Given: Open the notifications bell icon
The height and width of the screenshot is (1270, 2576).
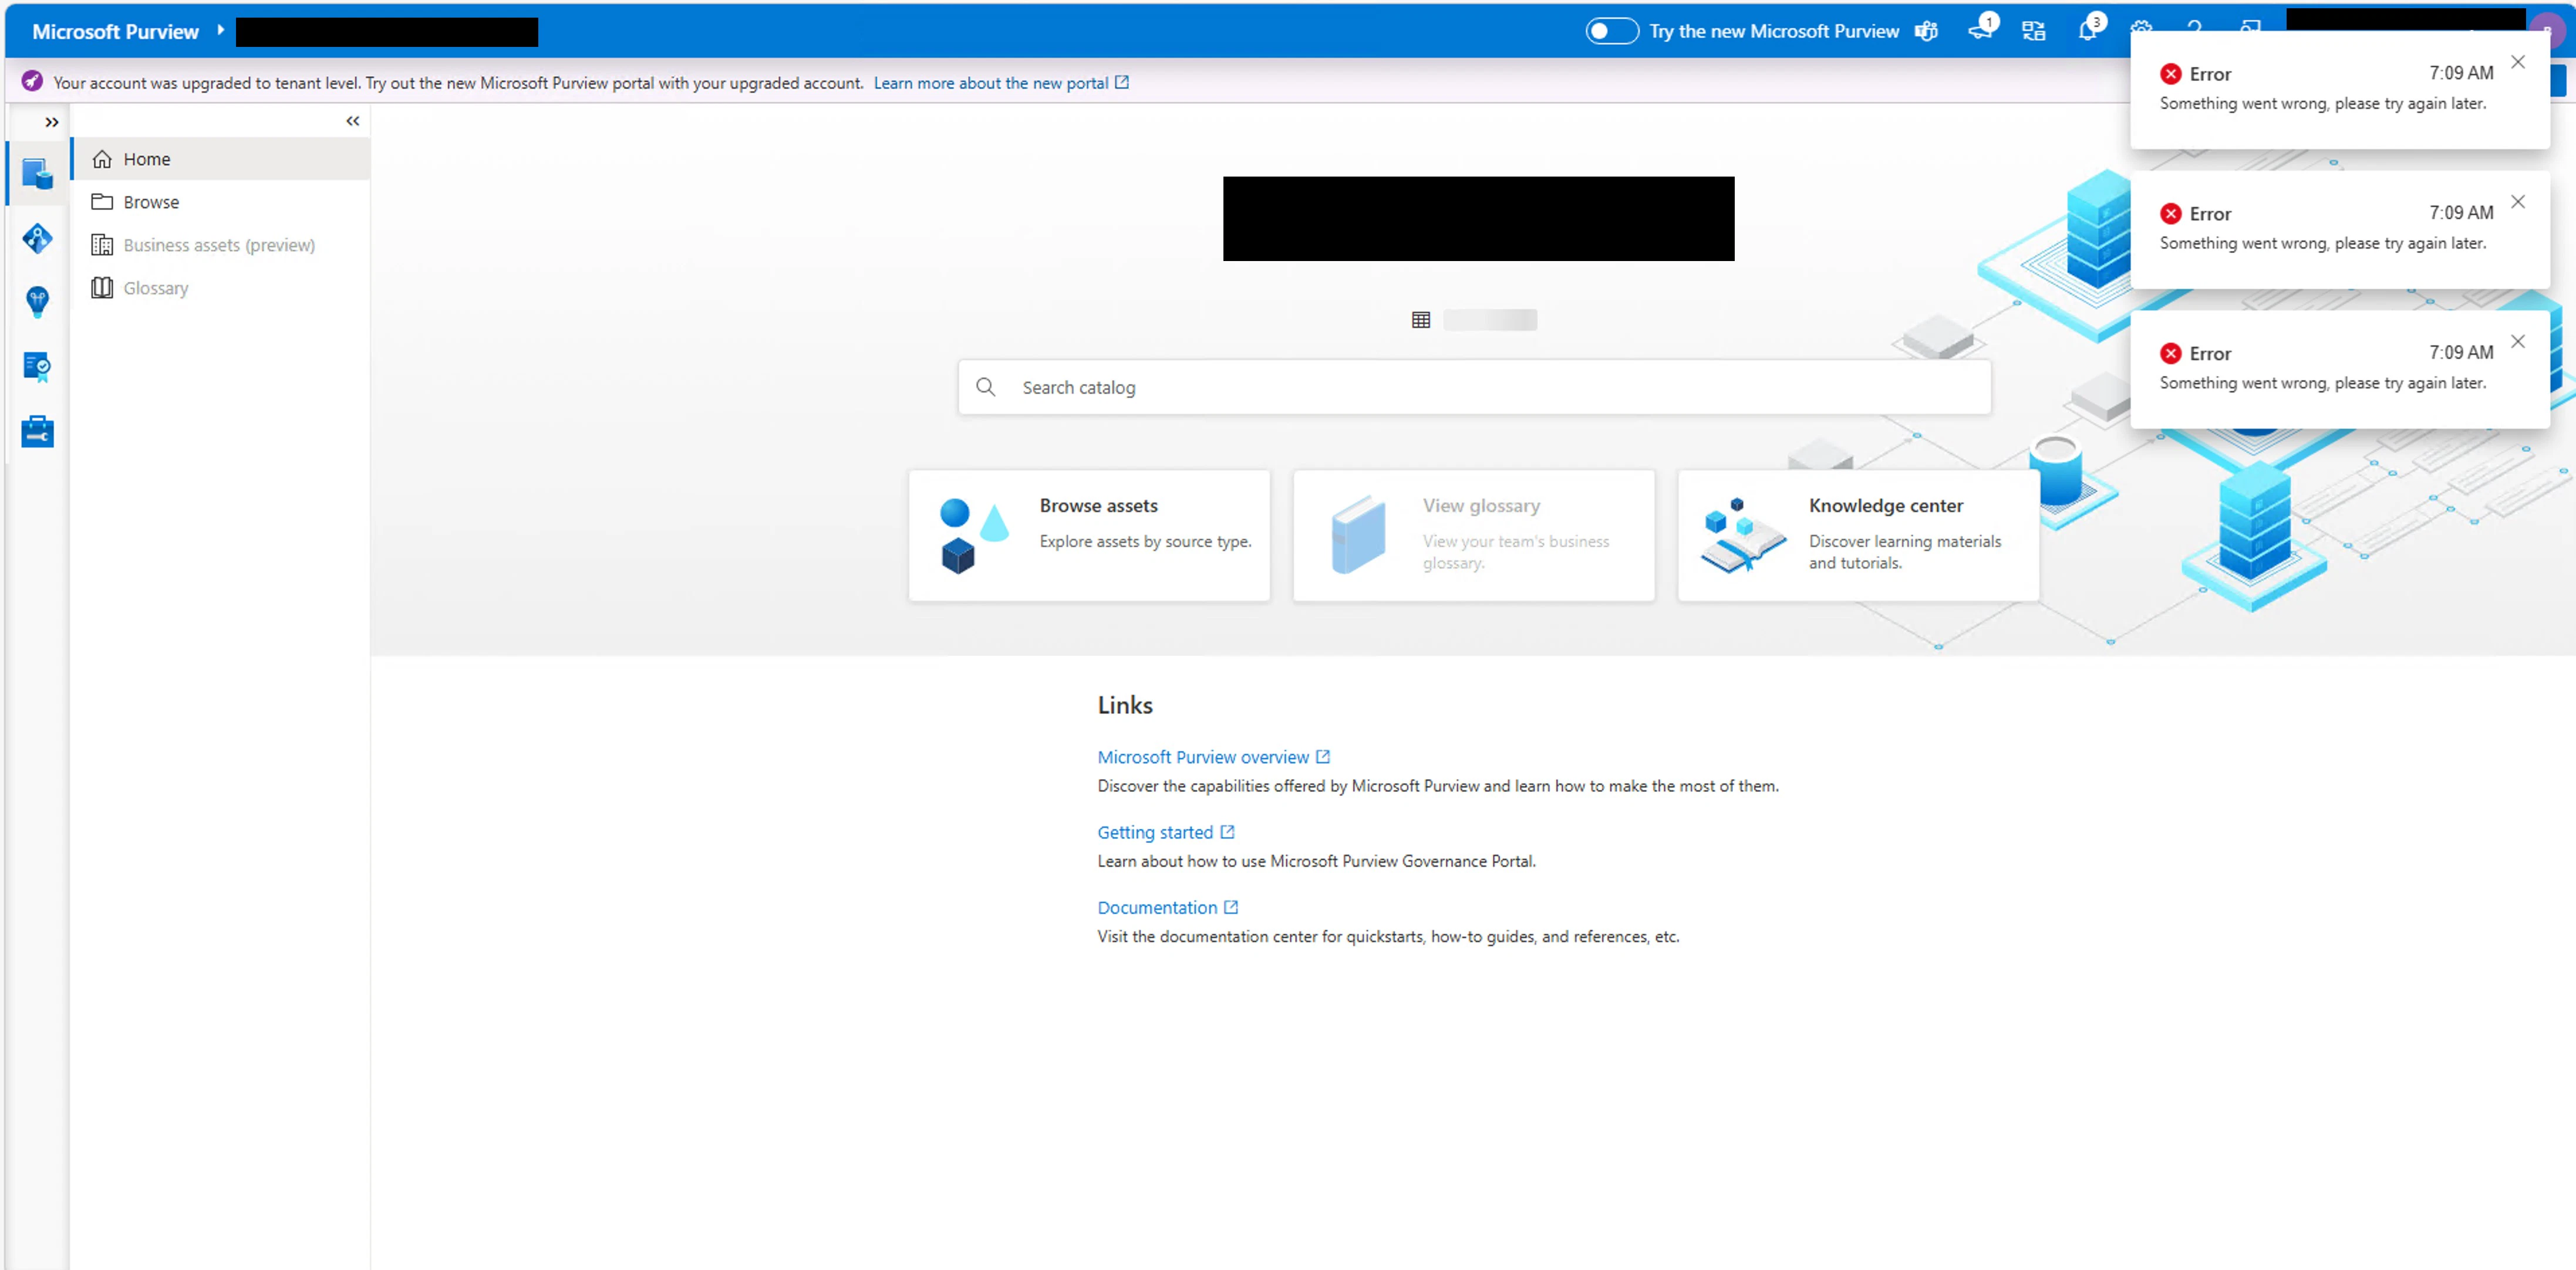Looking at the screenshot, I should coord(2087,31).
